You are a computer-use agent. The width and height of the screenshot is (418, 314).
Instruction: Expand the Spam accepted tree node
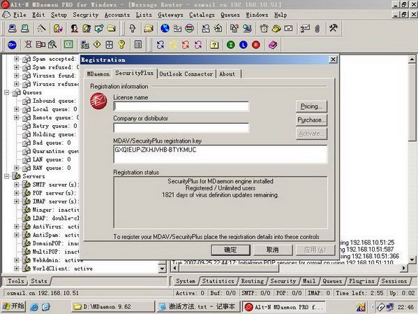[x=17, y=59]
